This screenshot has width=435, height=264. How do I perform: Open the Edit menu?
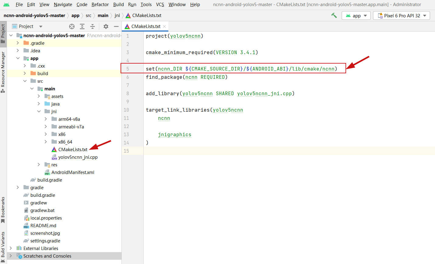pyautogui.click(x=31, y=5)
